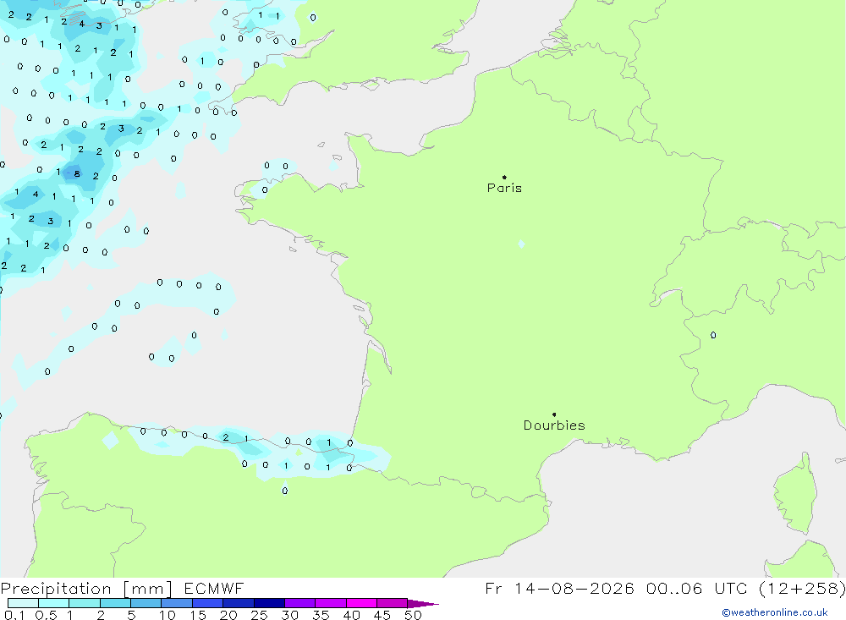The height and width of the screenshot is (620, 846).
Task: Select the 25–30 mm violet legend swatch
Action: 269,603
